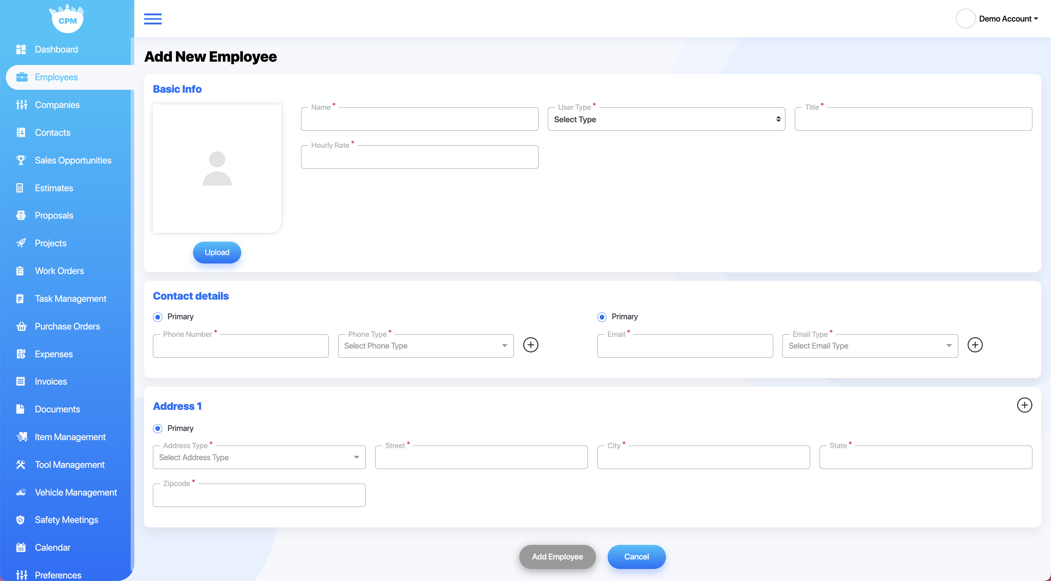Click the Cancel button
This screenshot has width=1051, height=581.
(x=636, y=557)
